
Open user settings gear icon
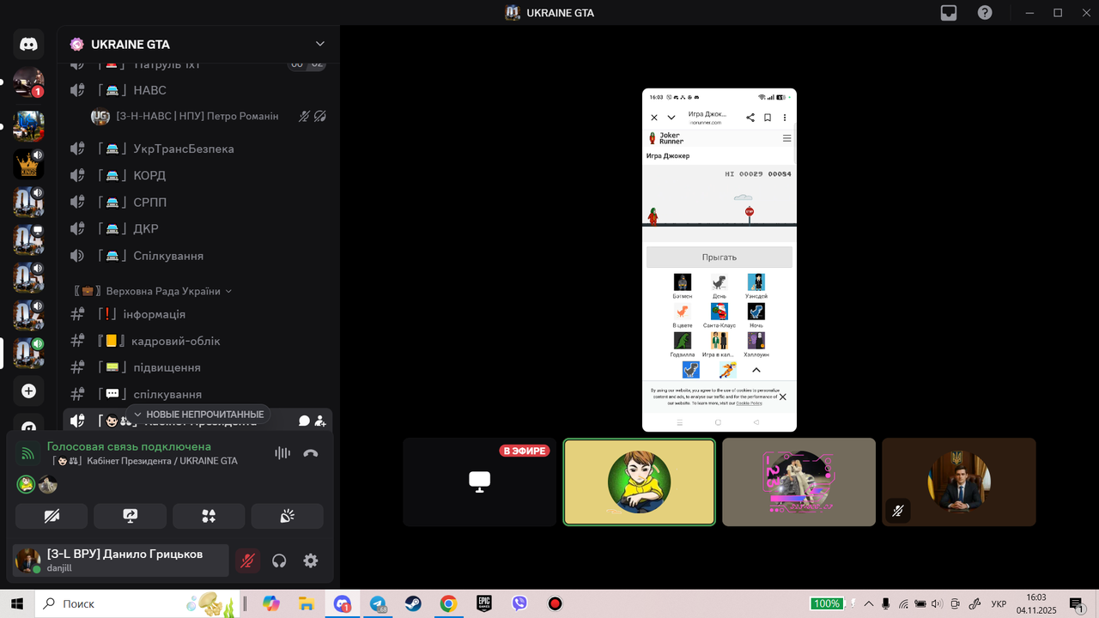tap(311, 560)
